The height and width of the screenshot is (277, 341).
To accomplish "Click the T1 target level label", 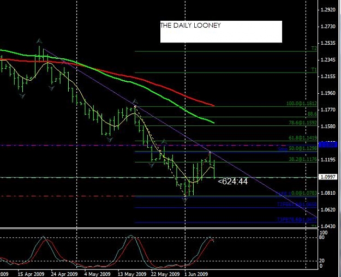I will pyautogui.click(x=314, y=70).
